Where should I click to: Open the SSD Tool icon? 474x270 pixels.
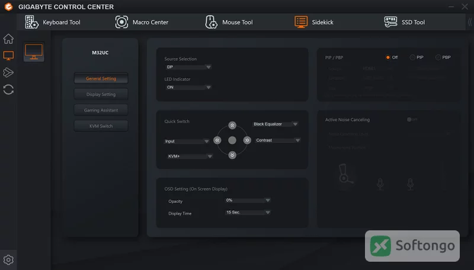pos(390,22)
